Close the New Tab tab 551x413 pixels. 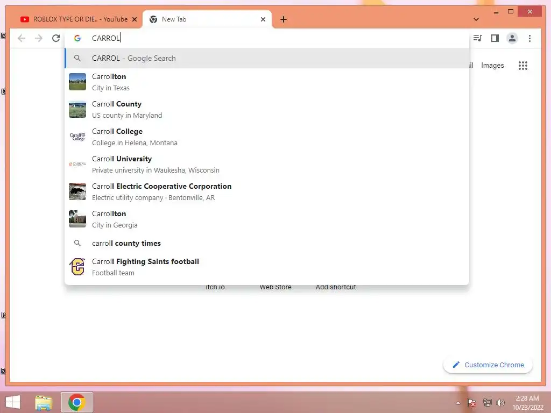pyautogui.click(x=263, y=19)
